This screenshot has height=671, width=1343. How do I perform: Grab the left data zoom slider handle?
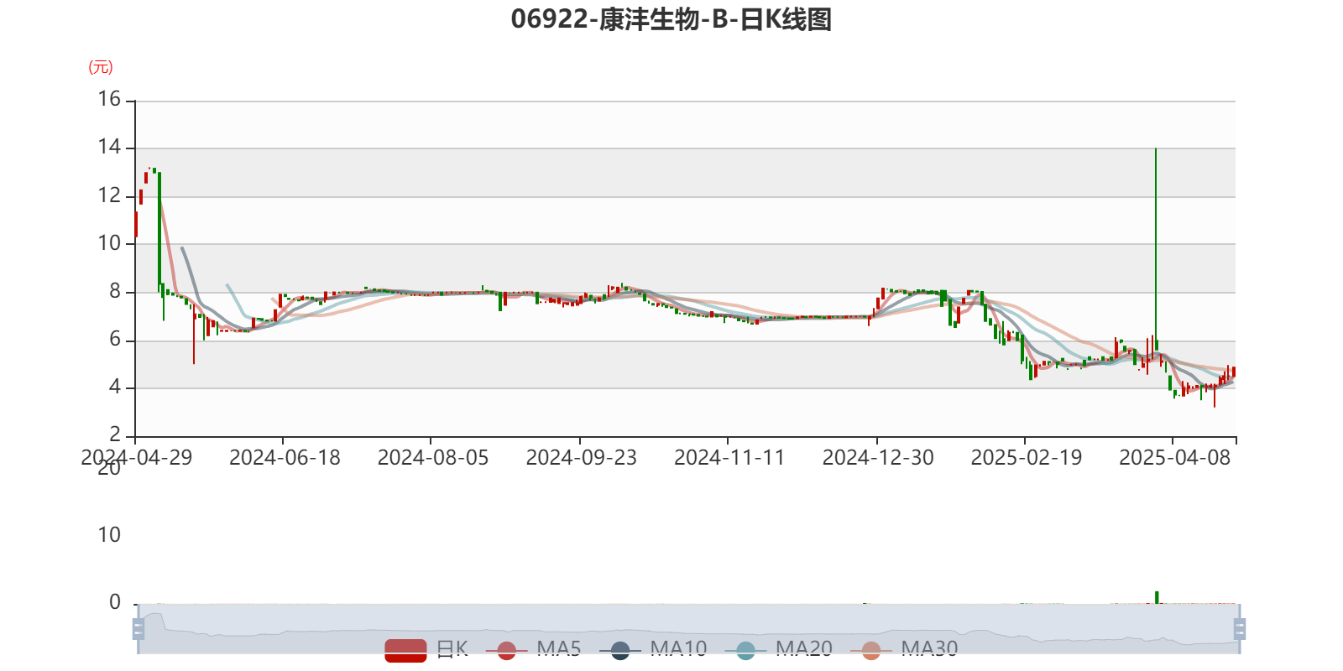(x=138, y=629)
